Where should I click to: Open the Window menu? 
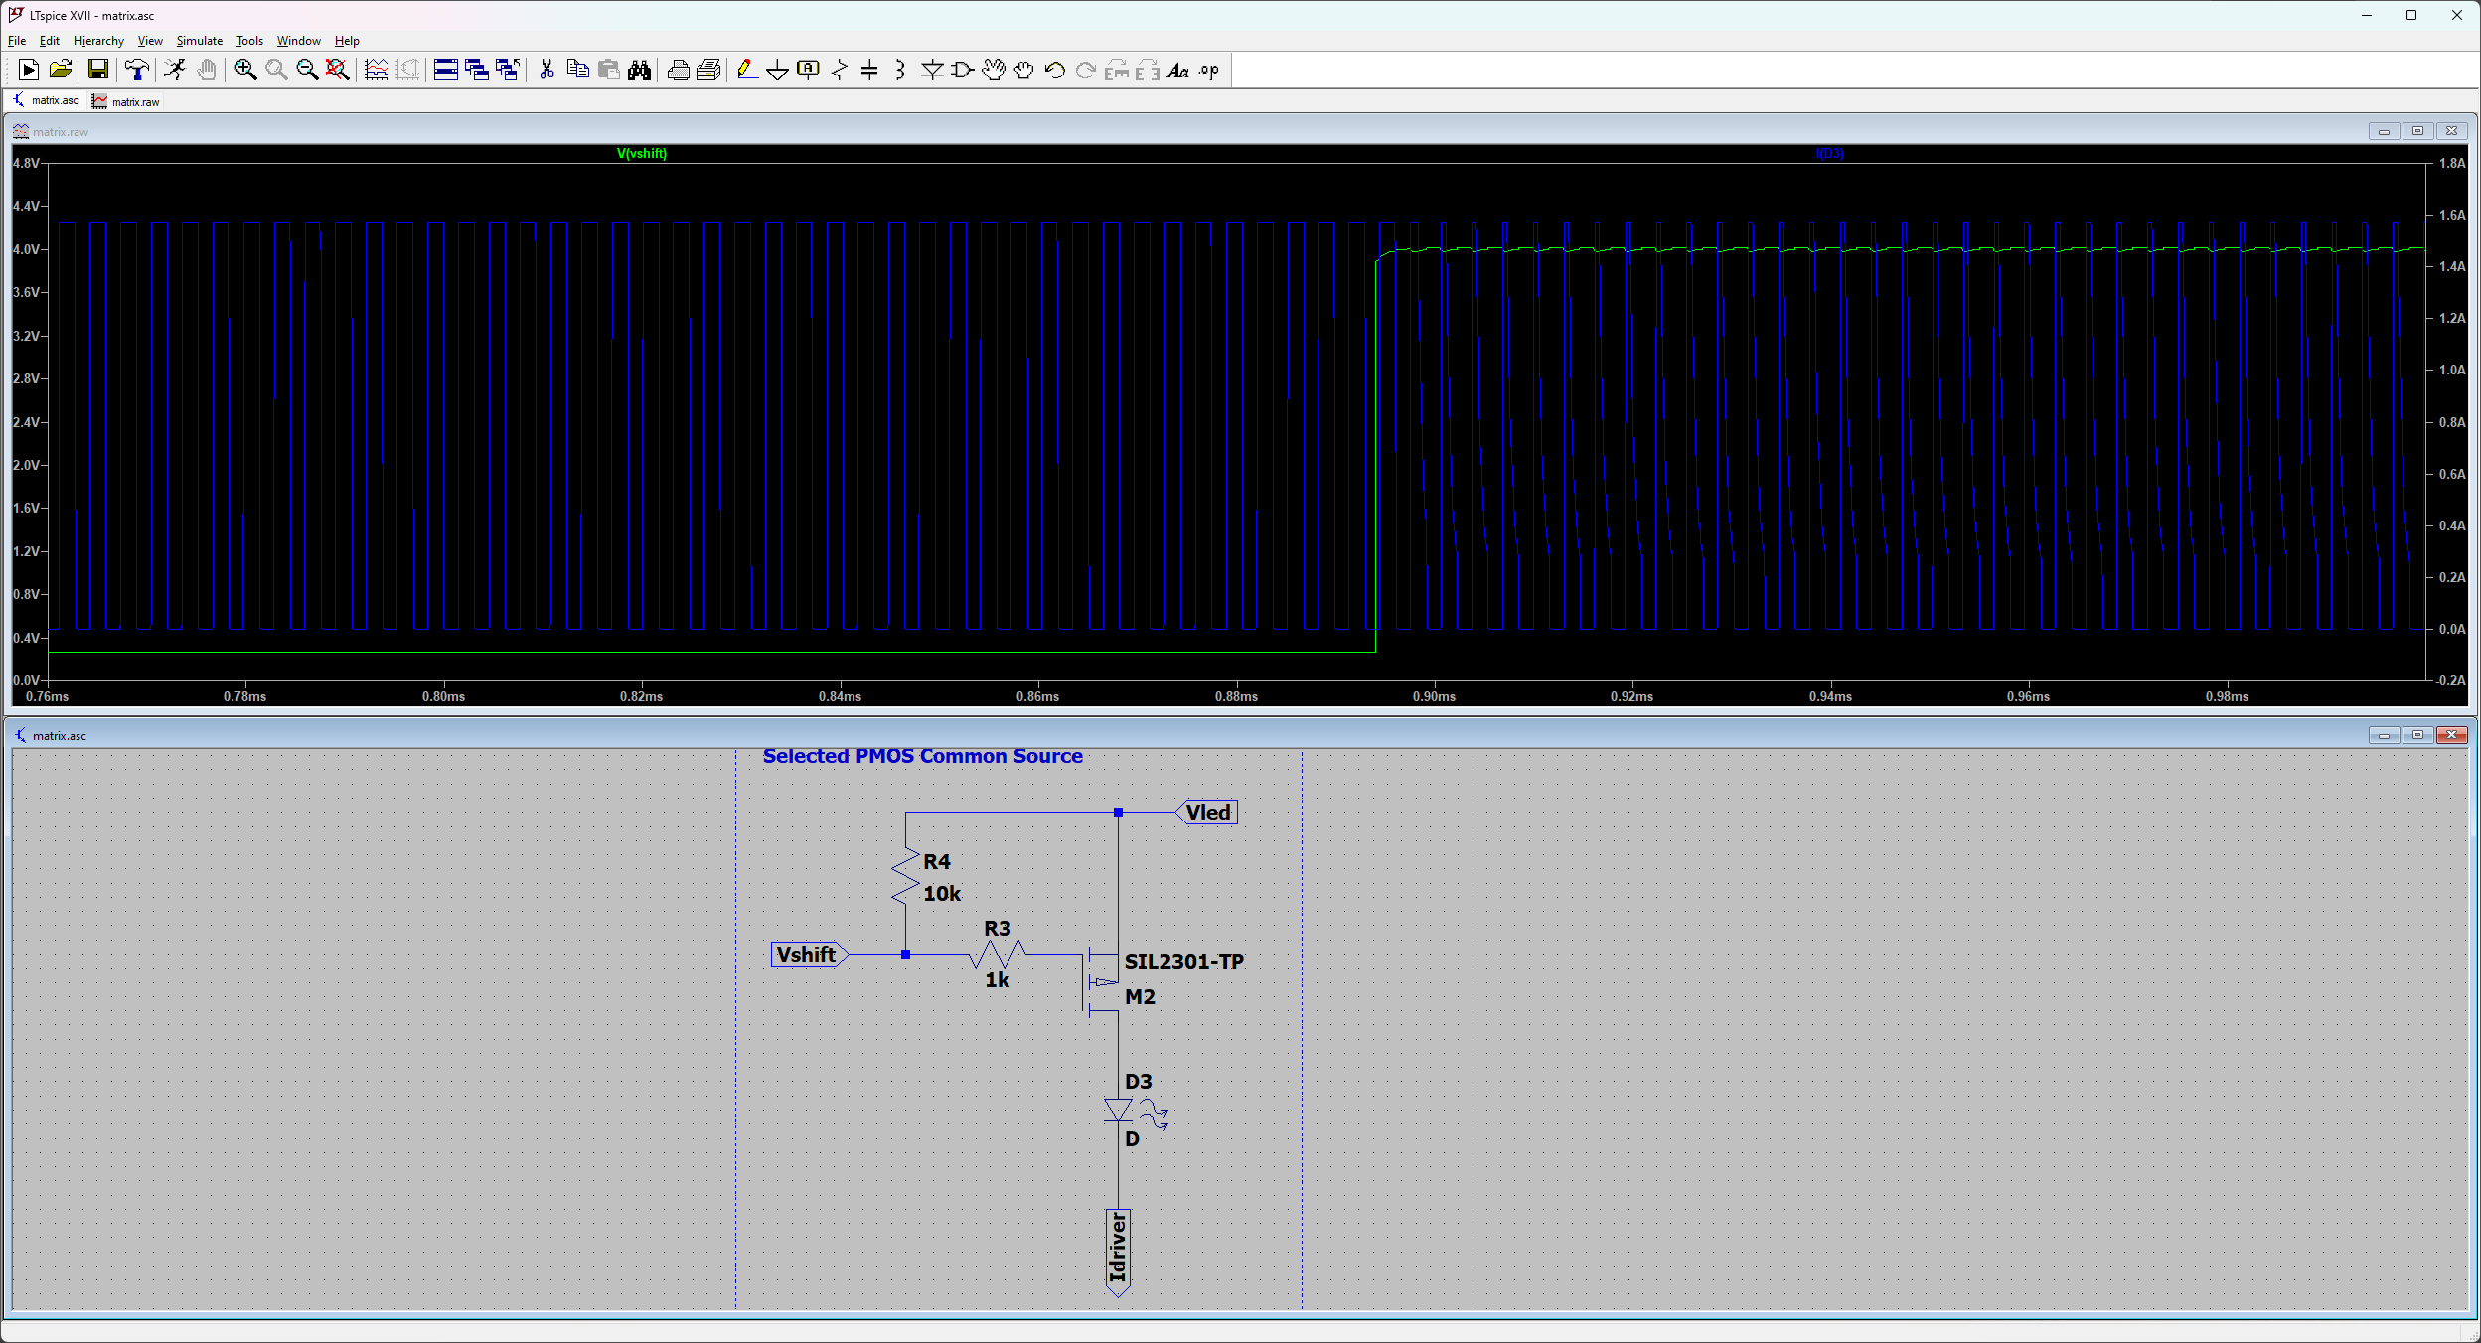[x=298, y=41]
